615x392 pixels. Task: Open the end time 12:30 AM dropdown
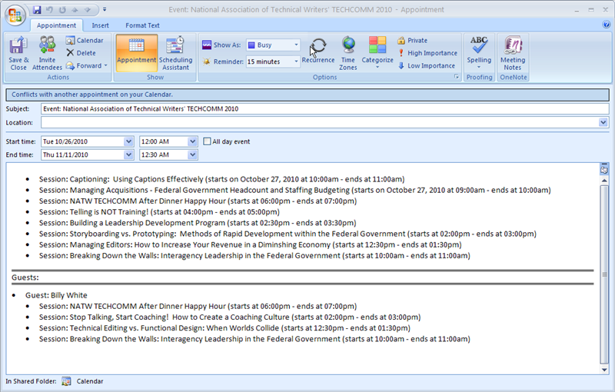click(x=192, y=154)
